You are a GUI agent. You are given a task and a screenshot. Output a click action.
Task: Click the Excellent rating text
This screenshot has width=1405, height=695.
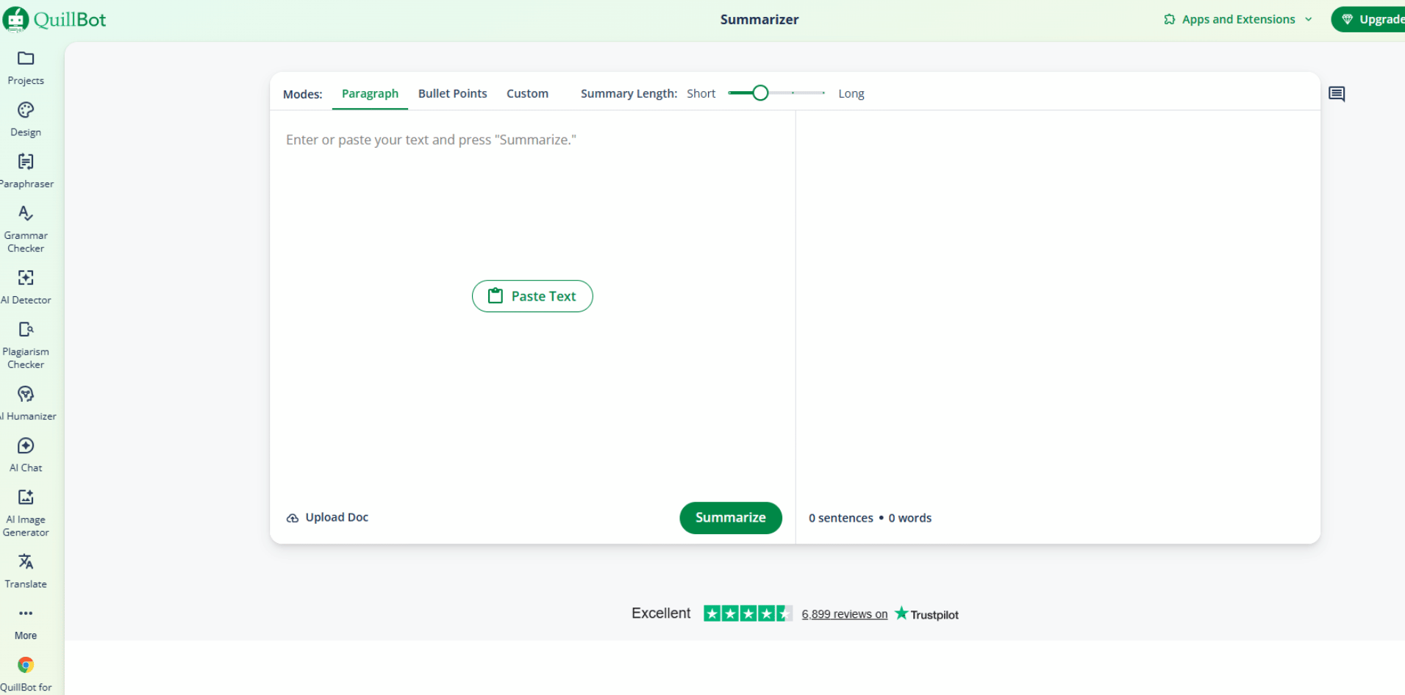click(x=661, y=613)
